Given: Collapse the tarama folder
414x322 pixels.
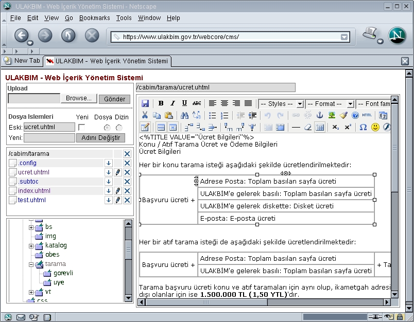Looking at the screenshot, I should point(31,264).
